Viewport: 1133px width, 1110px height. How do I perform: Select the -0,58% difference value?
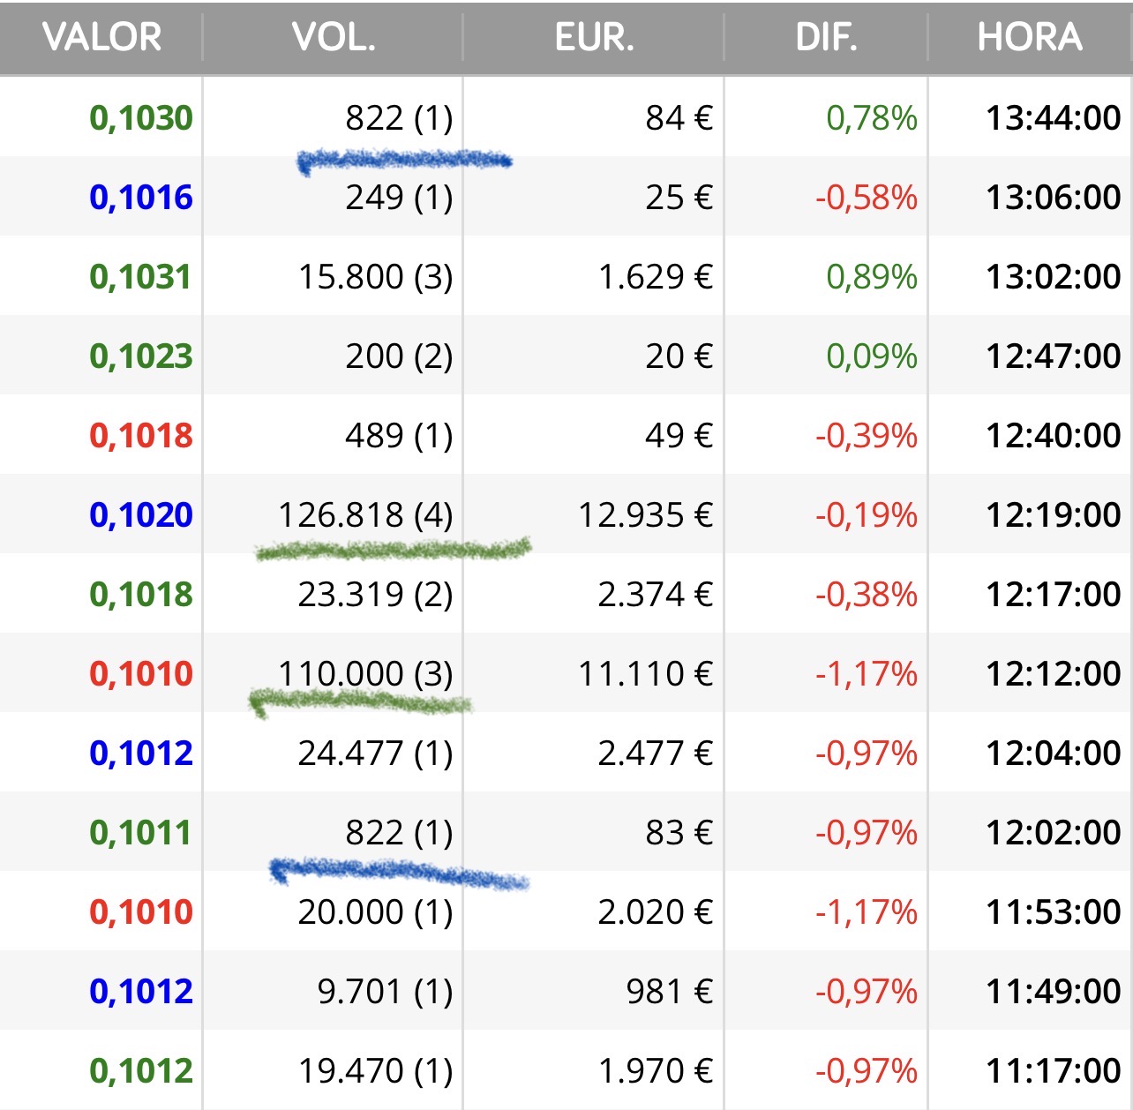[867, 198]
